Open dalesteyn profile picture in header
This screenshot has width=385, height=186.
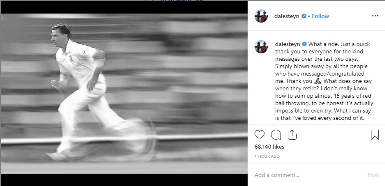[261, 16]
